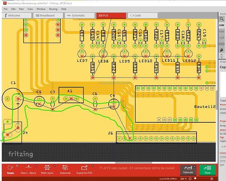
Task: Click the parts bin scroll arrows
Action: click(x=222, y=56)
